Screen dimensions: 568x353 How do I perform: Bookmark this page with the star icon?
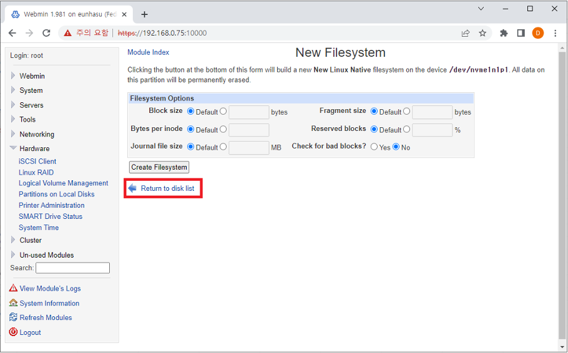[x=482, y=33]
